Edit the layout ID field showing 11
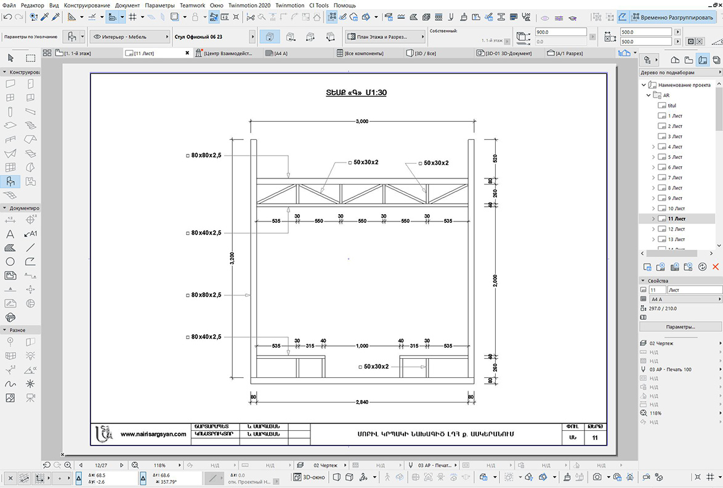Screen dimensions: 723x488 [x=657, y=290]
